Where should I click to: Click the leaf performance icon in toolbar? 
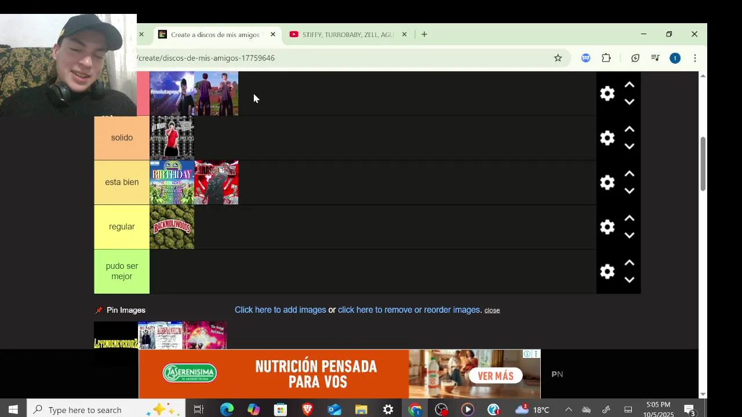tap(635, 58)
